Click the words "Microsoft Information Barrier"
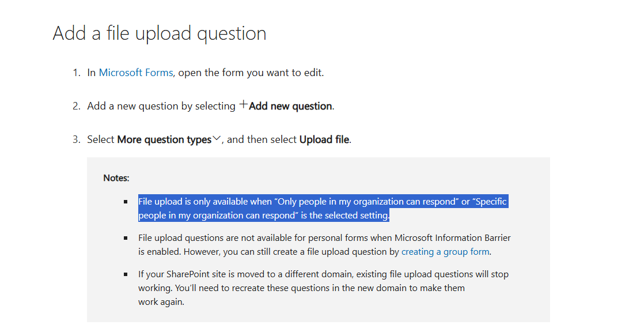Screen dimensions: 629x336 453,238
